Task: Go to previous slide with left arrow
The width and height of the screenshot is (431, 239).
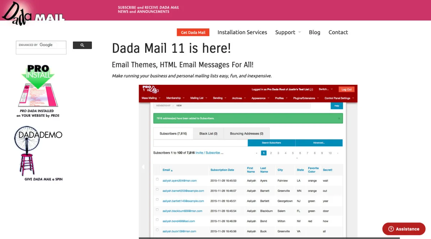Action: (x=143, y=167)
